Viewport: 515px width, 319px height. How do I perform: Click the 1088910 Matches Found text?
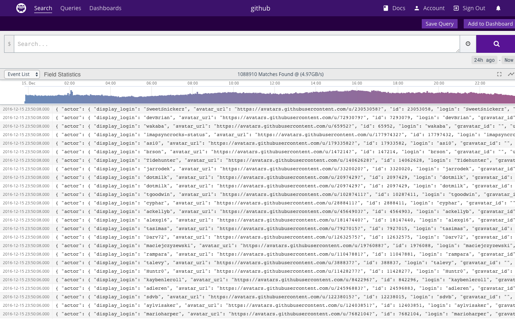281,74
